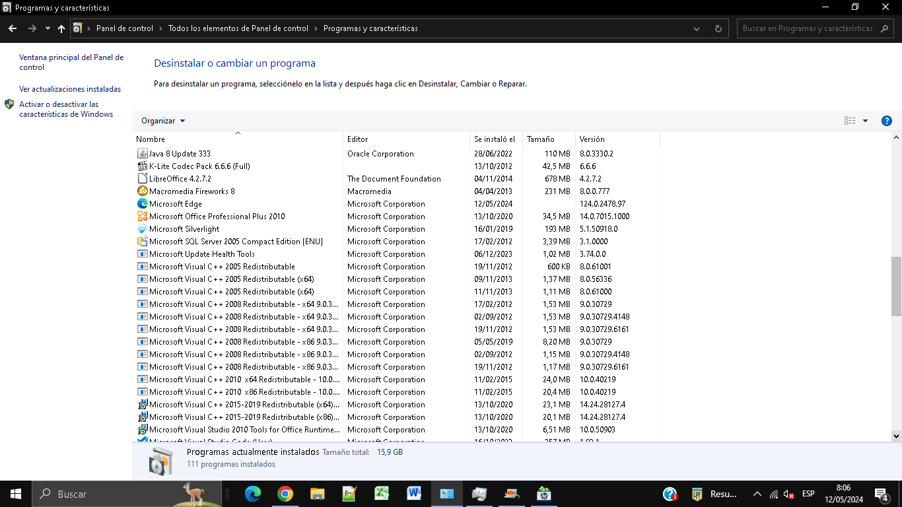Refresh the Programas y características view

tap(718, 28)
